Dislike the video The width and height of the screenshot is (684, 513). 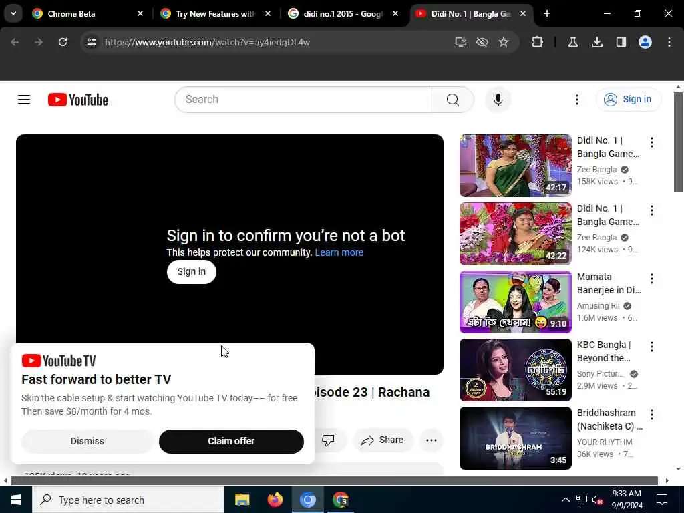pyautogui.click(x=328, y=440)
